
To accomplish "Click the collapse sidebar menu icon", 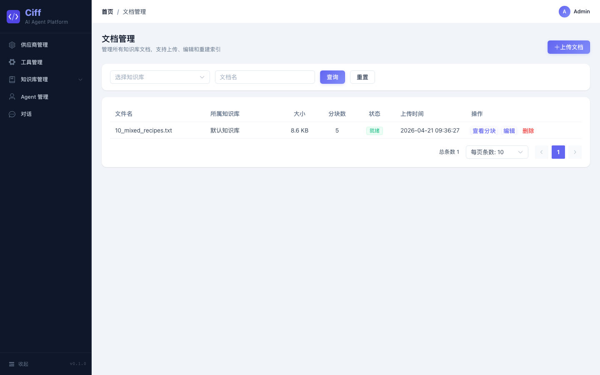I will pyautogui.click(x=12, y=364).
